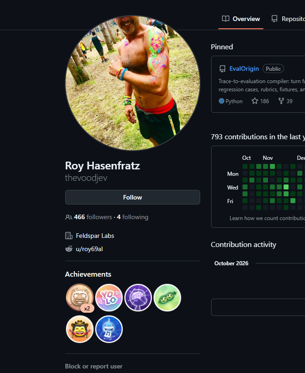Screen dimensions: 305x373
Task: Open the EvalOrigin pinned repository link
Action: [244, 68]
